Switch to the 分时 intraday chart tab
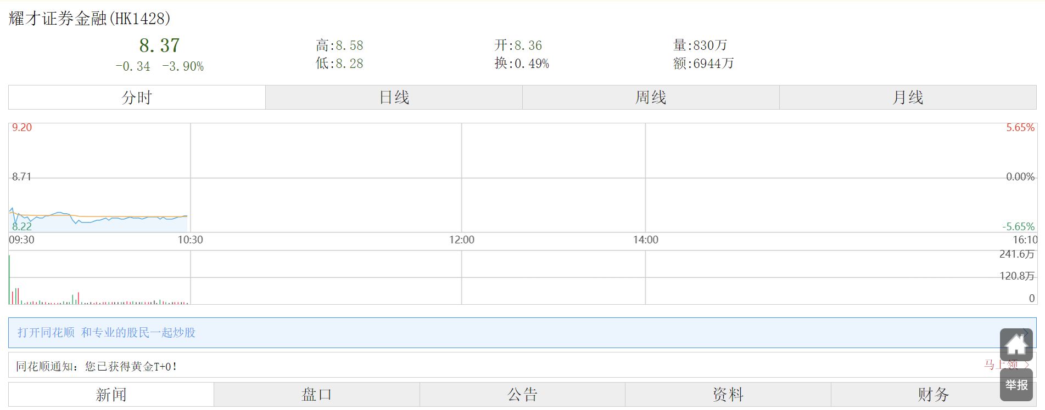 coord(137,98)
